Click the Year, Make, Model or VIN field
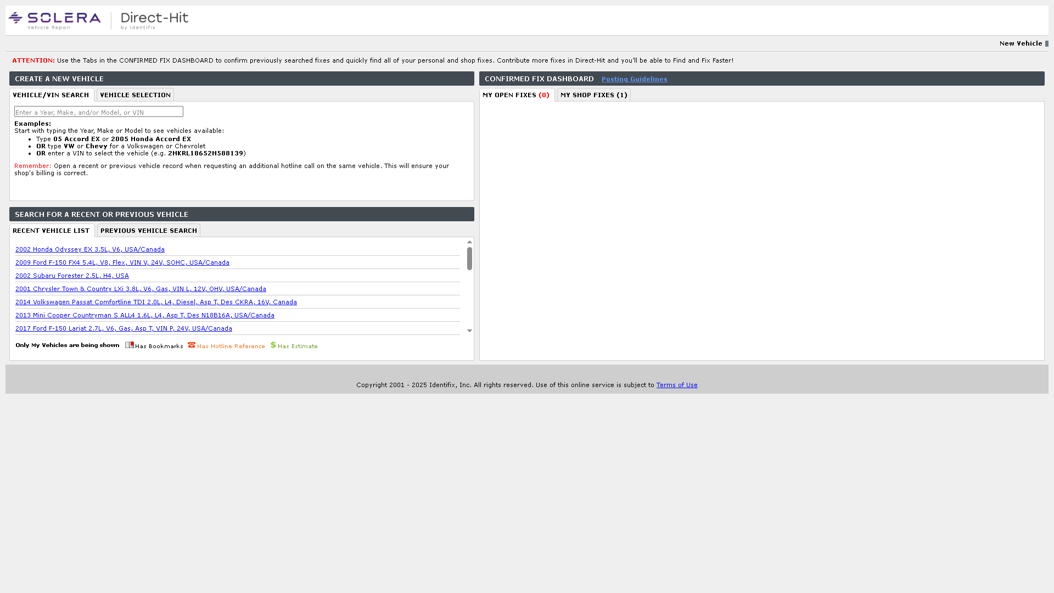Viewport: 1054px width, 593px height. [99, 112]
